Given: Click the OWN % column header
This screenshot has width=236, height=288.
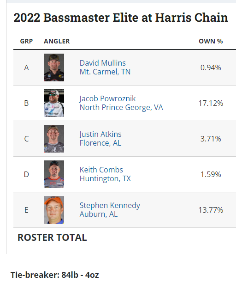Looking at the screenshot, I should (211, 41).
